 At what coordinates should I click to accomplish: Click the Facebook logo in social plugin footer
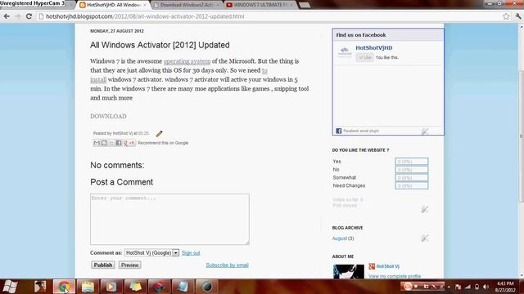point(338,131)
